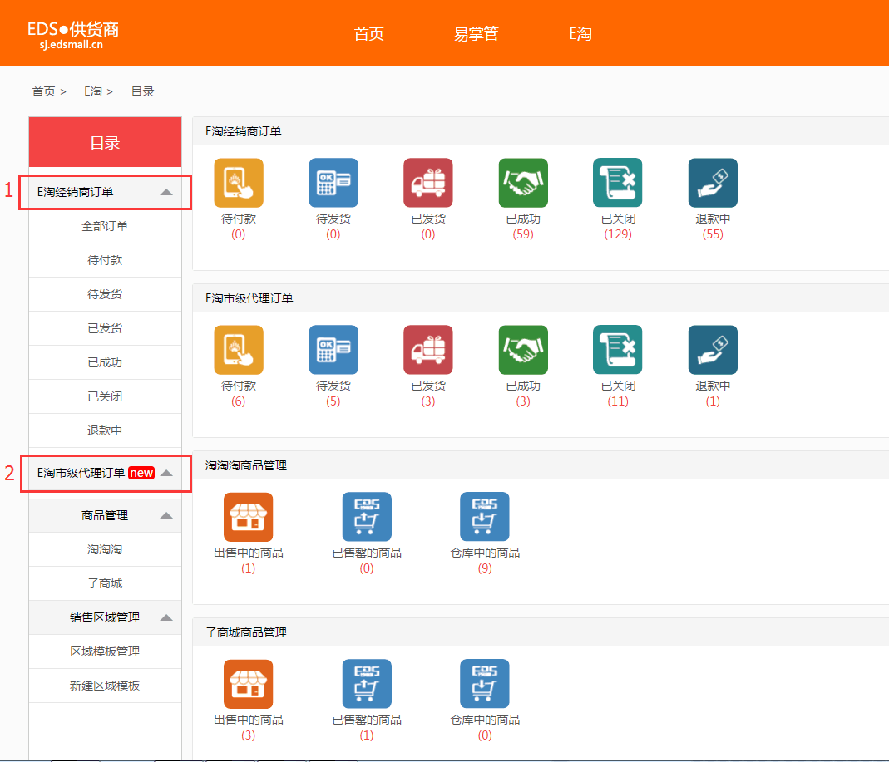Click the red new badge in sidebar

141,473
